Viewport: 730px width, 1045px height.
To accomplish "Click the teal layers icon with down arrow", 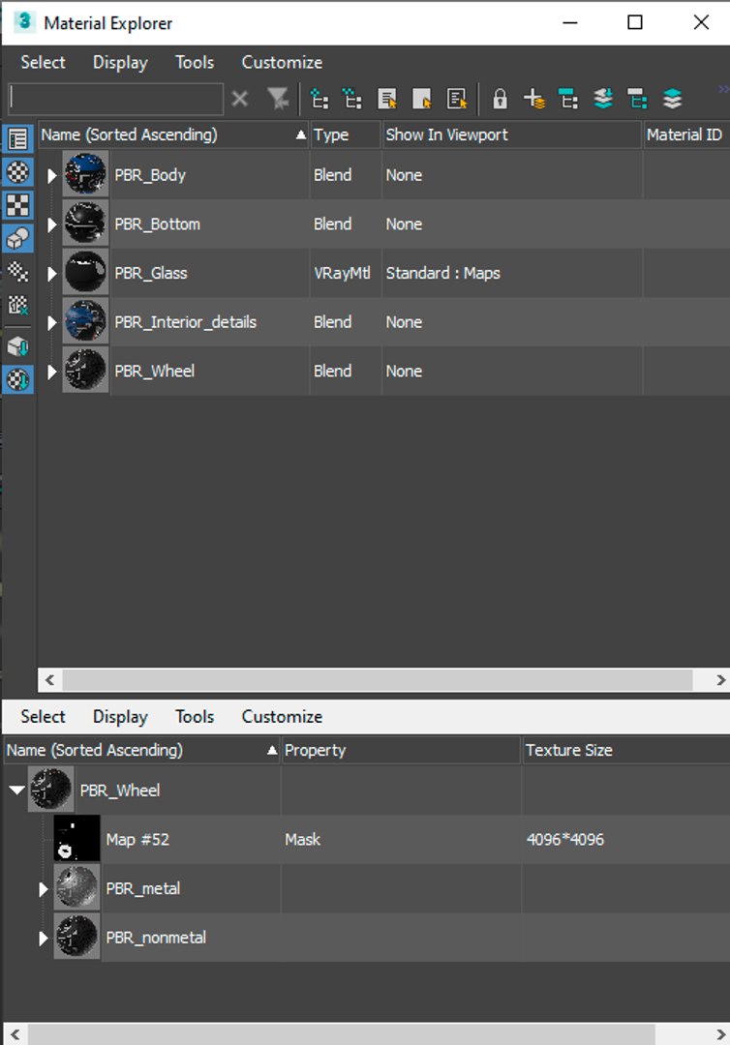I will tap(603, 100).
